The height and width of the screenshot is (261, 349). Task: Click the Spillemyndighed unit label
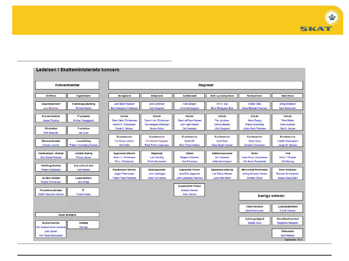255,219
